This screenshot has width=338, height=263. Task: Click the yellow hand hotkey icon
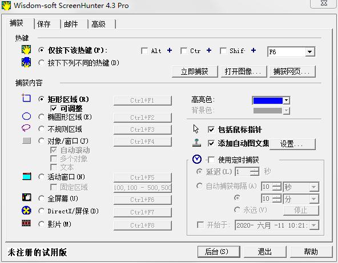pyautogui.click(x=26, y=50)
